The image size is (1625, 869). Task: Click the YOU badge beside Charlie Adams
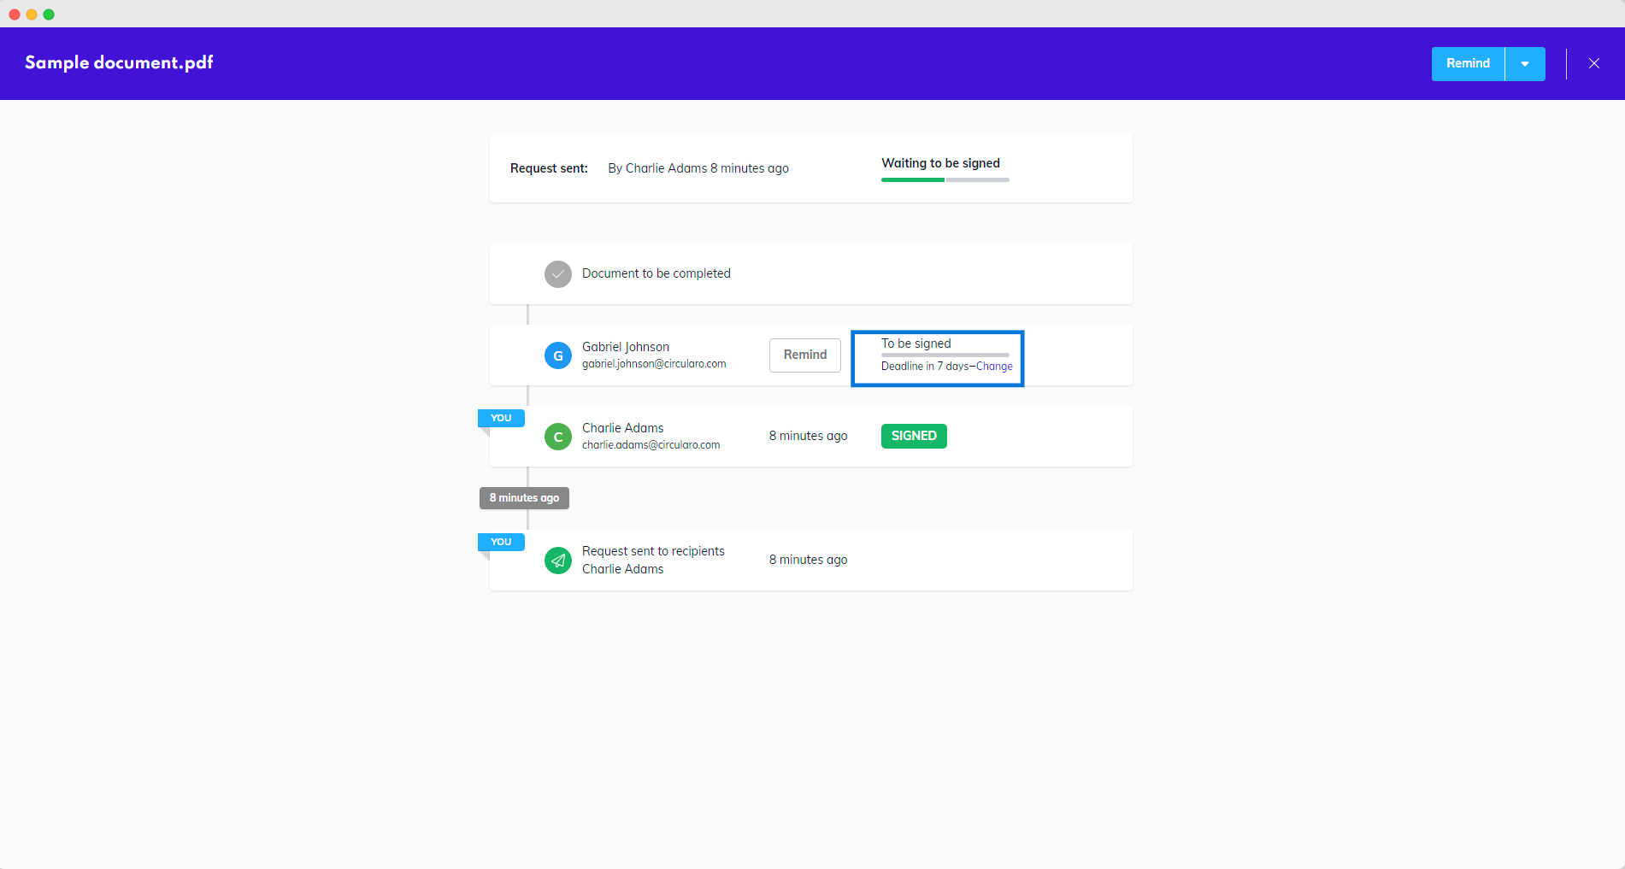coord(501,418)
